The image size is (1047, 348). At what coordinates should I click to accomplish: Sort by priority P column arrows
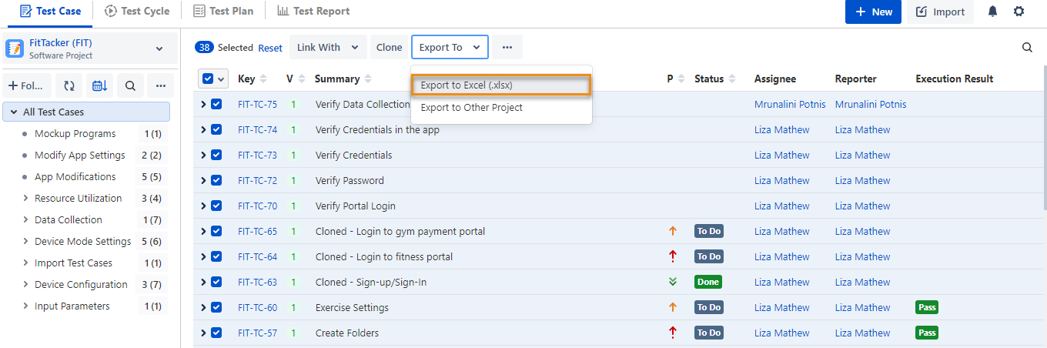(x=681, y=79)
